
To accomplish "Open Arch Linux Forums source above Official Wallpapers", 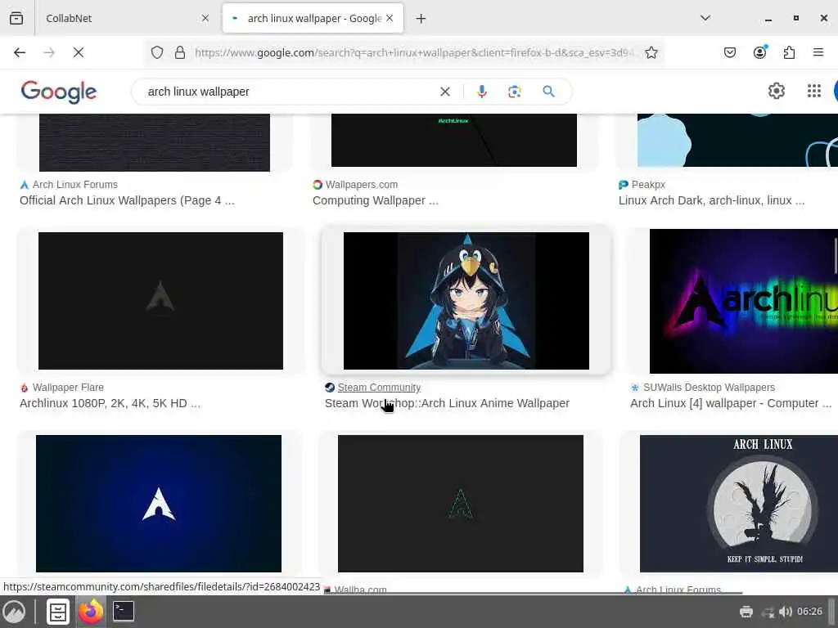I will coord(74,185).
